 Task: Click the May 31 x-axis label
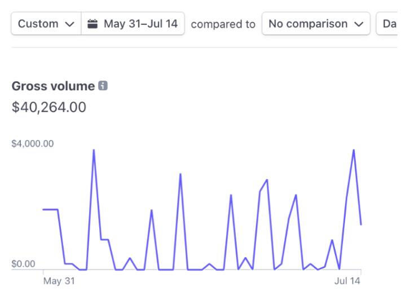[x=59, y=281]
